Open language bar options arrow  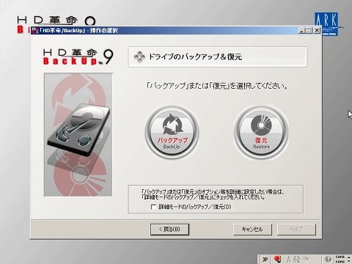click(x=349, y=262)
